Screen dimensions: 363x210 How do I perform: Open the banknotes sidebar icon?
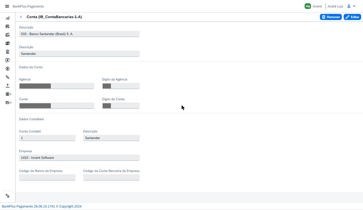(x=8, y=43)
